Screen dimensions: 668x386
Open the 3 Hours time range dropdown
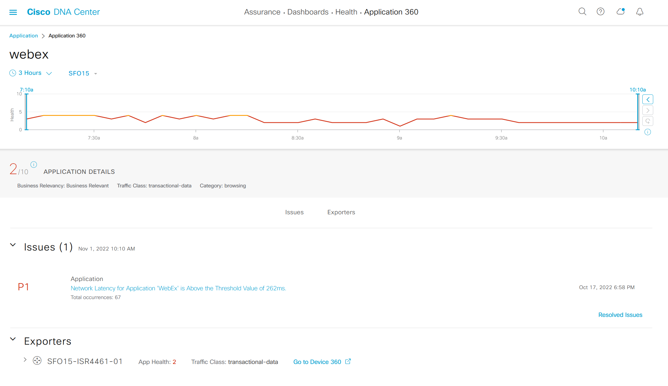tap(31, 73)
